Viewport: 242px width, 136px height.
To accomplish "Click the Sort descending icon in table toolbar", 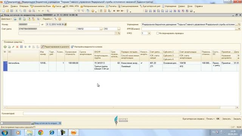I will point(38,47).
